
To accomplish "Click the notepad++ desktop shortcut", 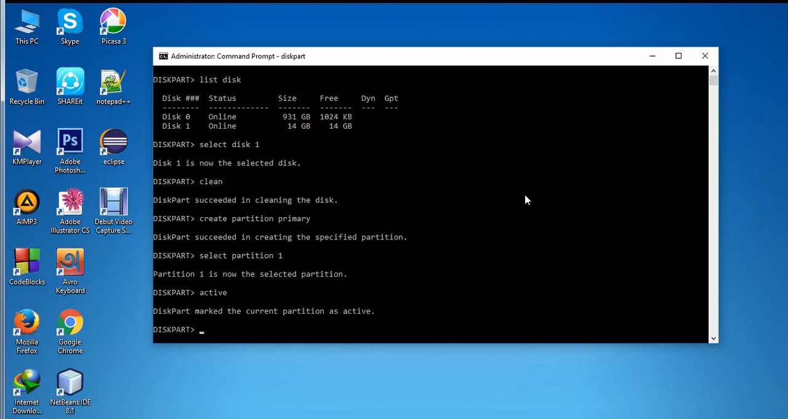I will [113, 83].
